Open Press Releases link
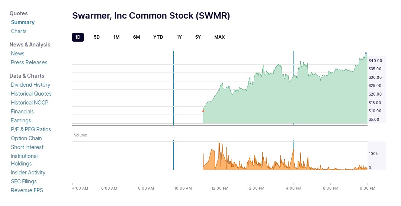Screen dimensions: 401x206 29,62
